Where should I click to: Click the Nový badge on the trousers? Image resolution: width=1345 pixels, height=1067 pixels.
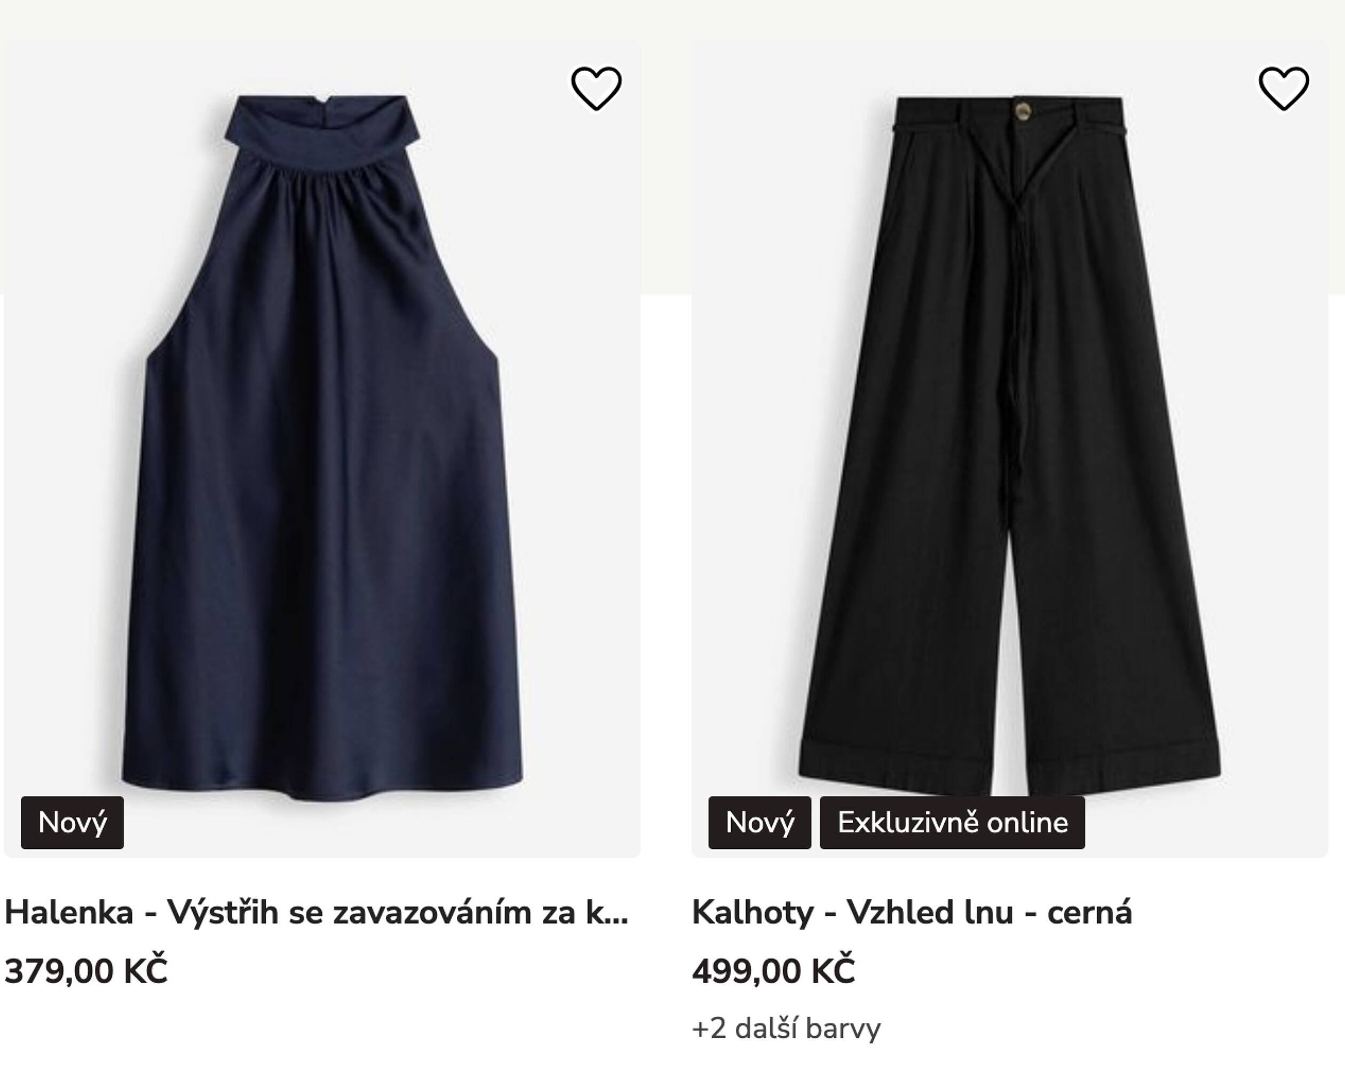760,823
